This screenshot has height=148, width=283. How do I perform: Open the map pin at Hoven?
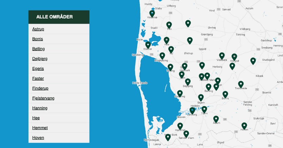(244, 126)
